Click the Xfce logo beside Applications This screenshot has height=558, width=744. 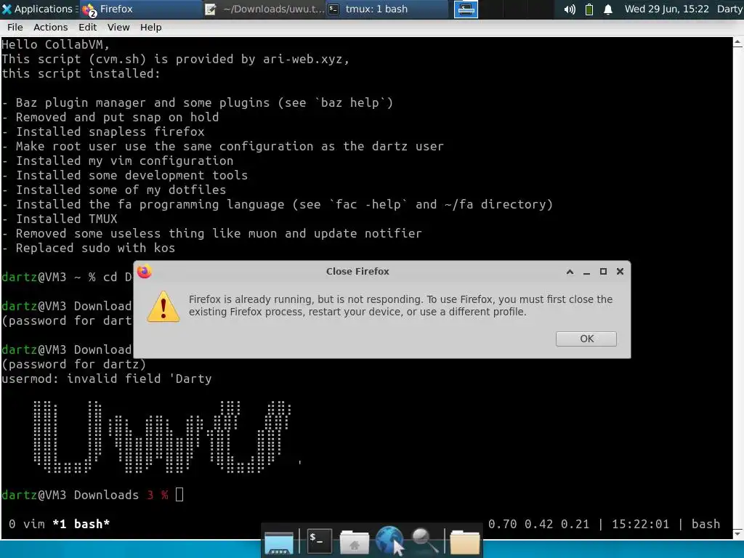click(7, 9)
